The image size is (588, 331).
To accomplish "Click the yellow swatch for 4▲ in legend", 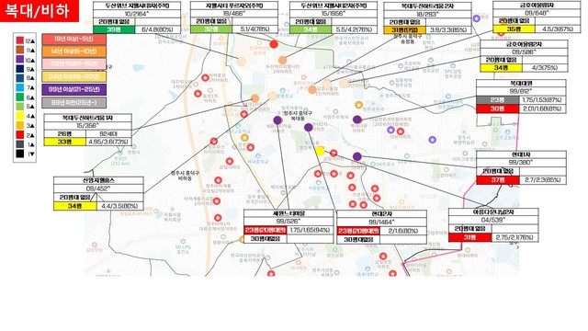I will click(x=20, y=116).
